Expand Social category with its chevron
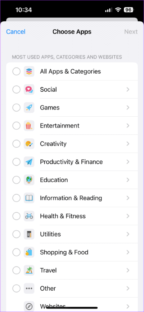Screen dimensions: 144x312 128,90
